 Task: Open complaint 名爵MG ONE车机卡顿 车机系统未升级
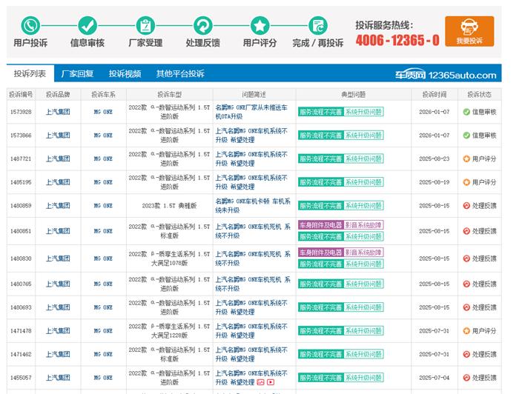point(251,205)
